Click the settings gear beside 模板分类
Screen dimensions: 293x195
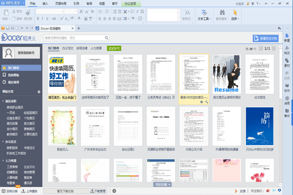click(x=39, y=91)
